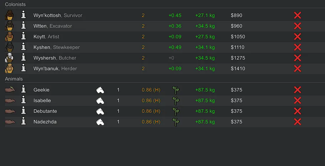Open info for the animal Geekie

coord(24,90)
